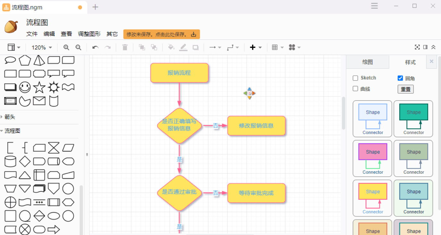Select the hexagon preparation flowchart shape

(x=68, y=202)
